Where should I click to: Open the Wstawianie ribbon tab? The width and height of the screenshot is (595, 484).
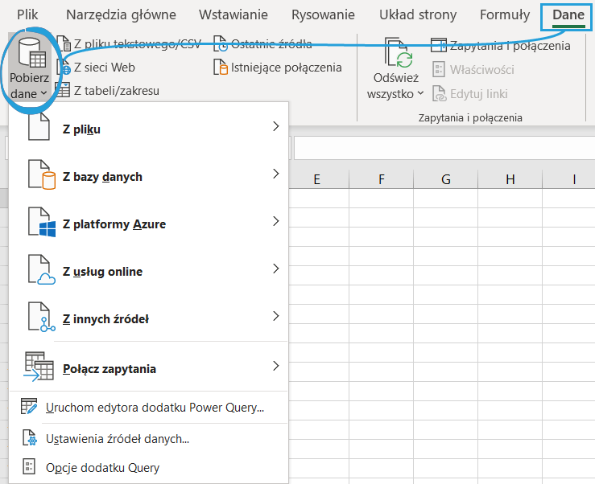pyautogui.click(x=234, y=14)
